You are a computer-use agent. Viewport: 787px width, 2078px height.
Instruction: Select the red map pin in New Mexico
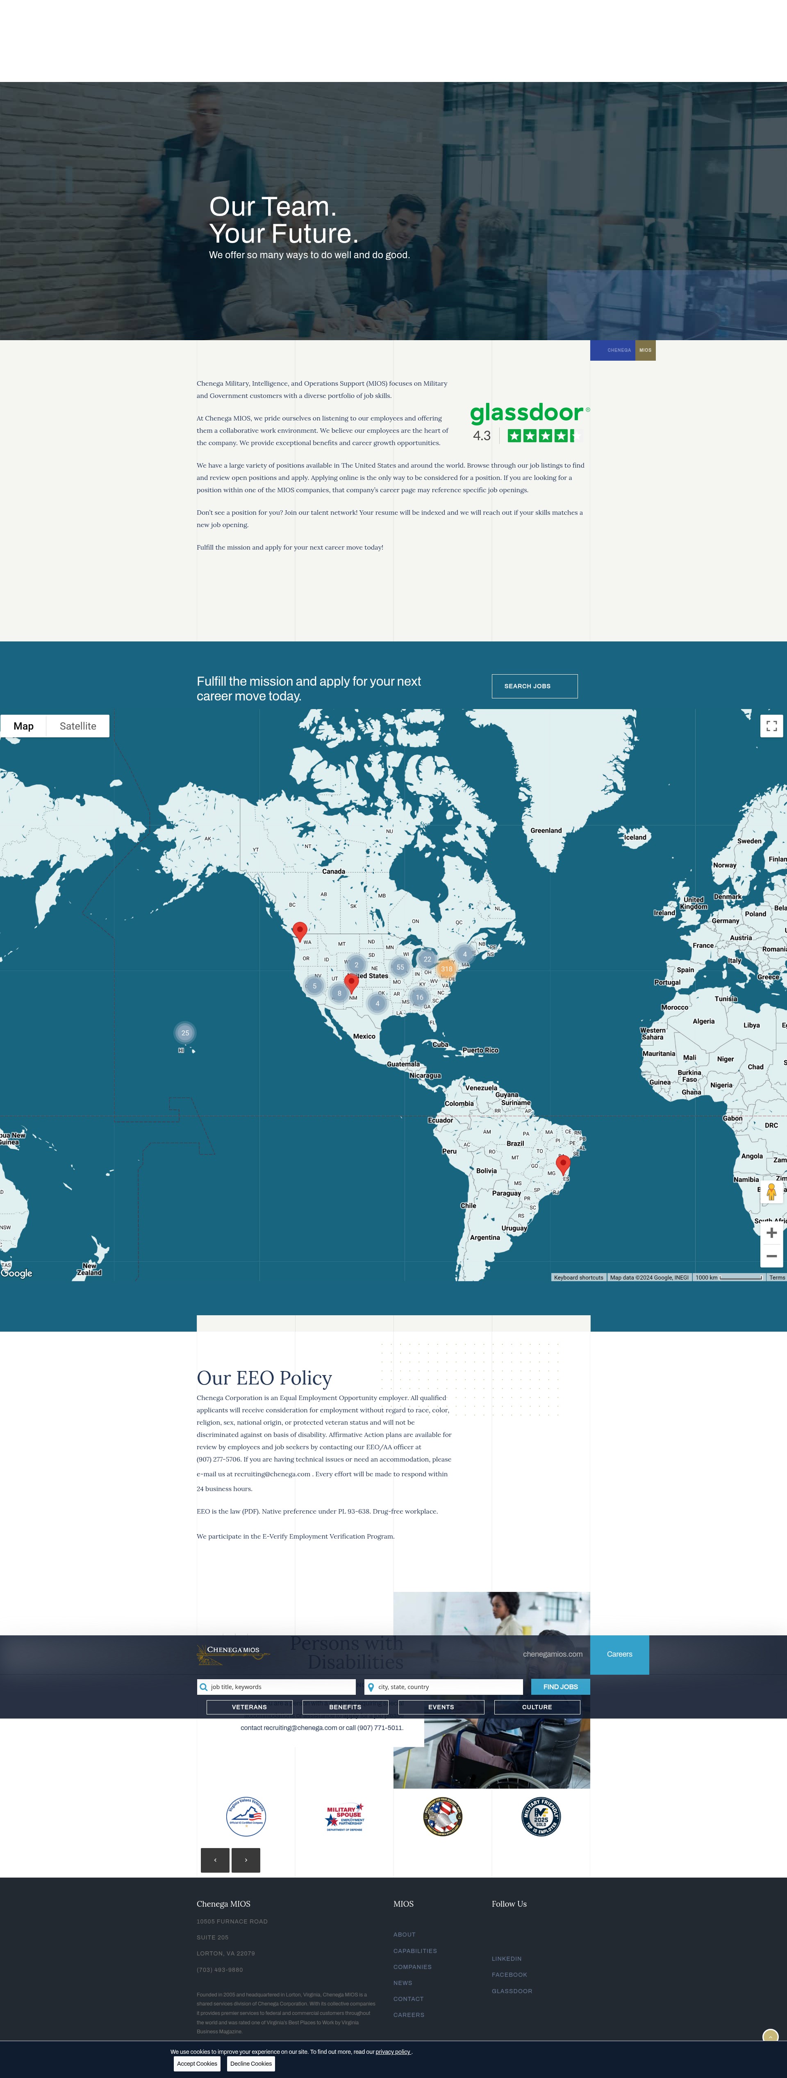(351, 983)
